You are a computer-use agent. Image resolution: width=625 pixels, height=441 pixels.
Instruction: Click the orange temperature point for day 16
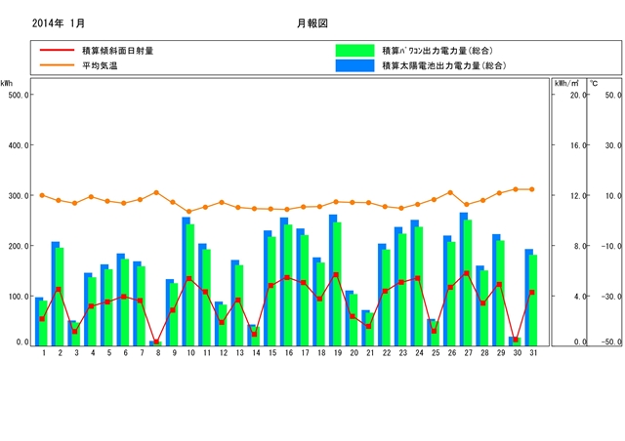287,209
